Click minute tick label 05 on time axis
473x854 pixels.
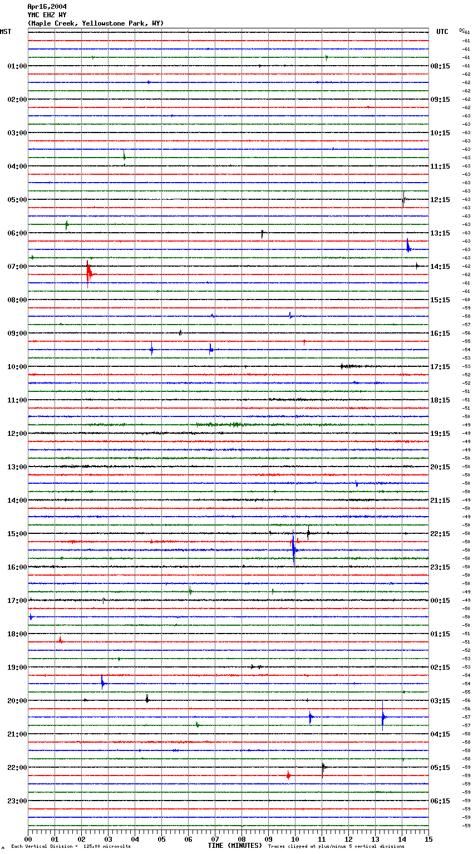coord(161,839)
